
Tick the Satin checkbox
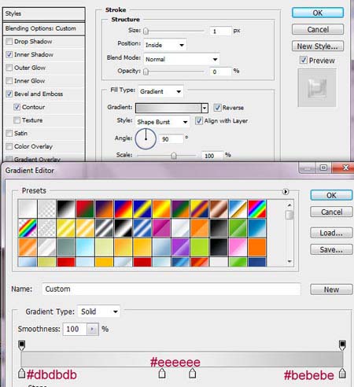coord(9,133)
